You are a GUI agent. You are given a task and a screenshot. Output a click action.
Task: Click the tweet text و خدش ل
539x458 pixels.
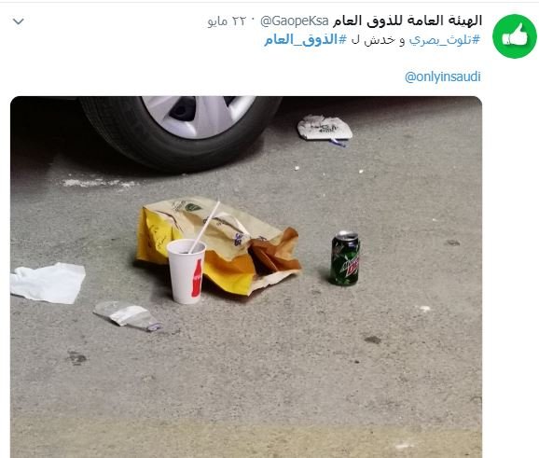[378, 40]
